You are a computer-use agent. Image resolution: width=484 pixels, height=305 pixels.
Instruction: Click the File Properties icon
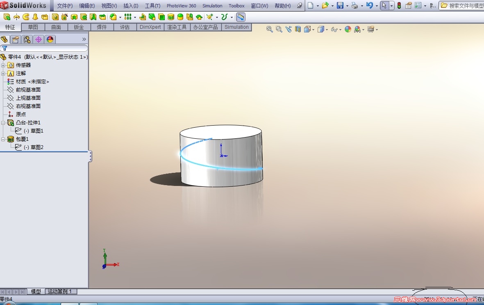pyautogui.click(x=408, y=5)
